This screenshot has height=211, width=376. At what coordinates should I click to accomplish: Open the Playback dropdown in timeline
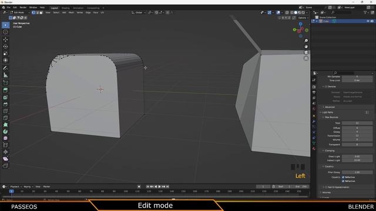point(16,186)
